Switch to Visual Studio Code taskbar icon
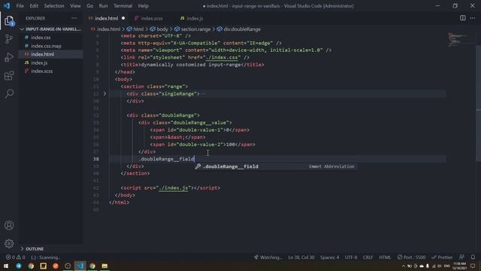The image size is (481, 271). coord(80,266)
